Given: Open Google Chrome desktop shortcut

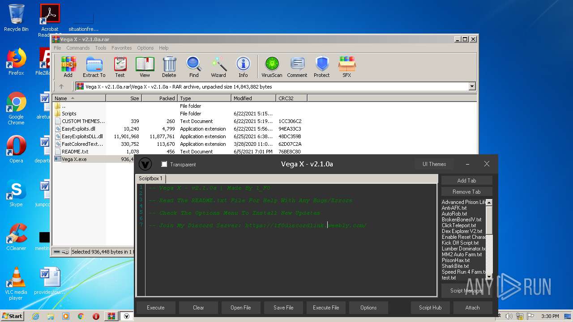Looking at the screenshot, I should (x=16, y=109).
